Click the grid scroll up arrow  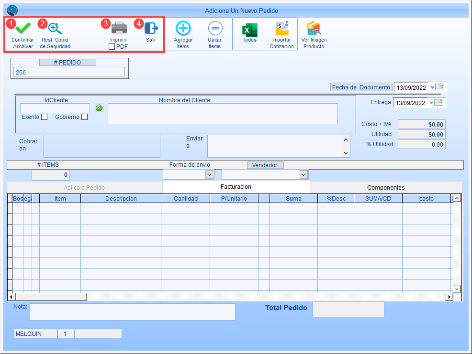pos(457,198)
